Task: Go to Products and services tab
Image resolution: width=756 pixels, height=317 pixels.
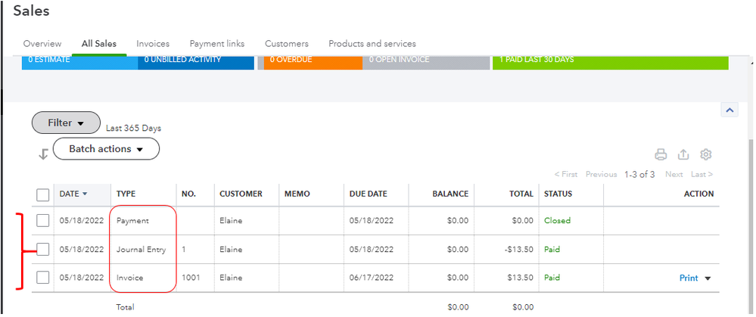Action: [372, 44]
